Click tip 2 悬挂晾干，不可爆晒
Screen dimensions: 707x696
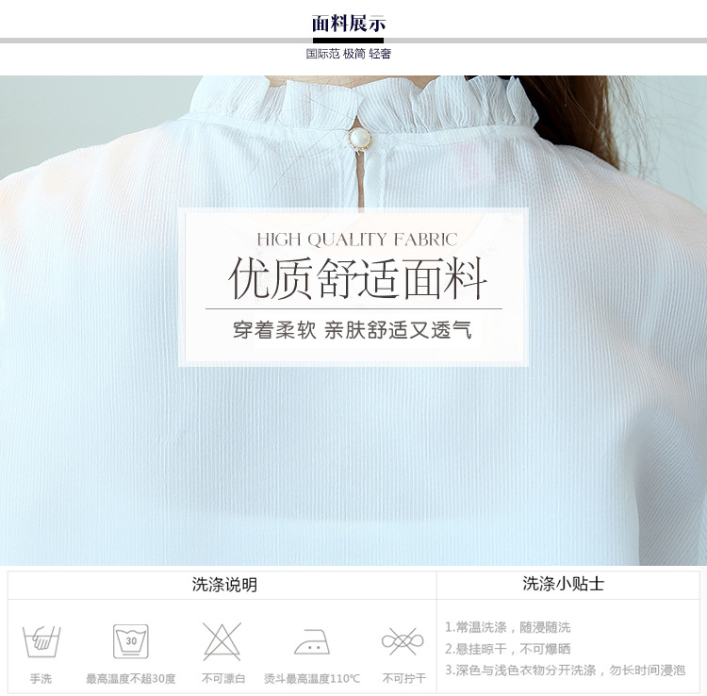(508, 649)
